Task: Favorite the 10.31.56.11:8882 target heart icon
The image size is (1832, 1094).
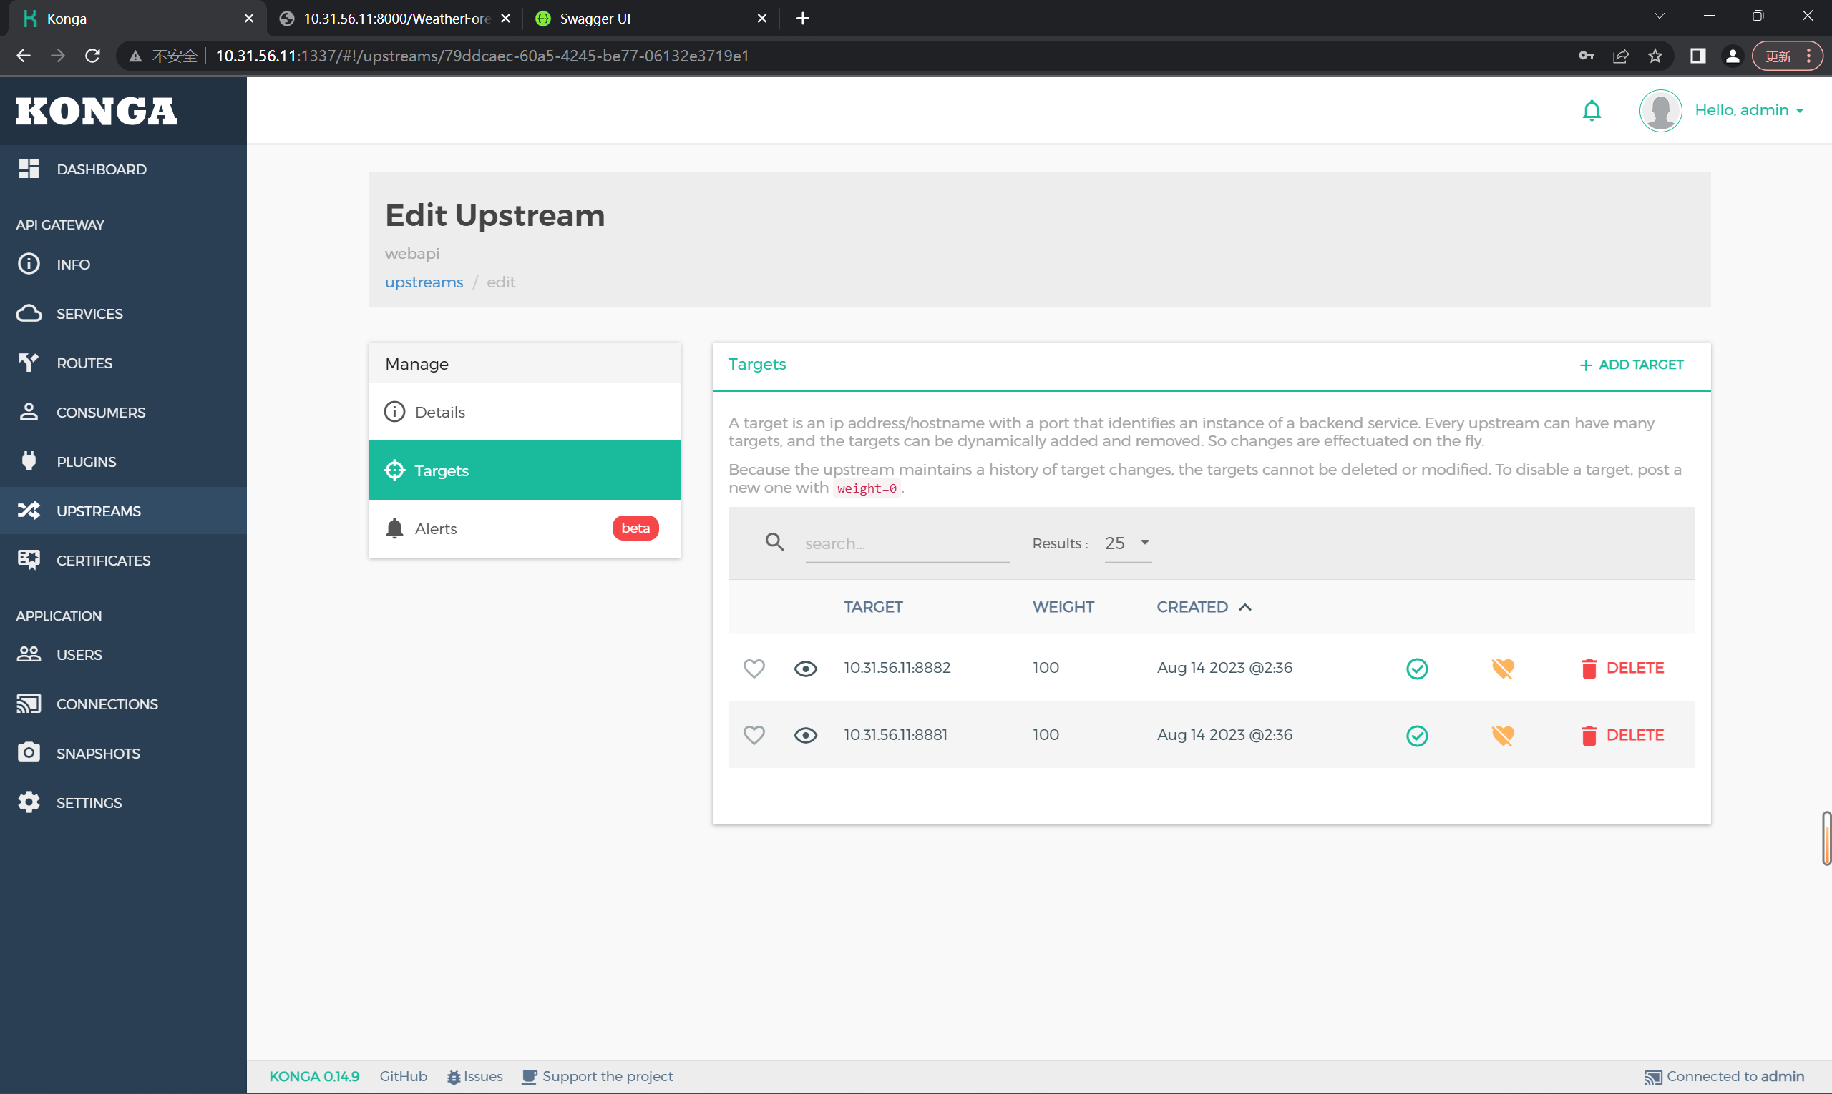Action: pos(754,668)
